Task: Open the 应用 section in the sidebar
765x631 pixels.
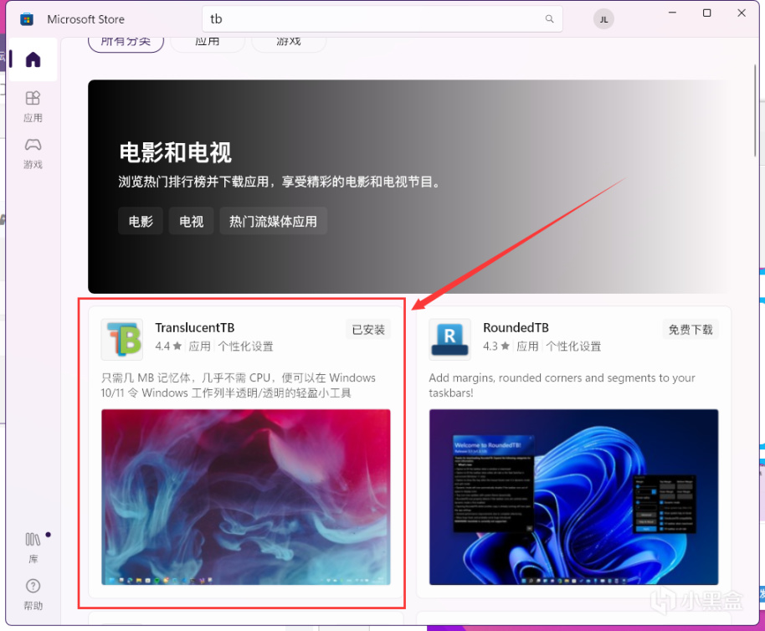Action: coord(33,107)
